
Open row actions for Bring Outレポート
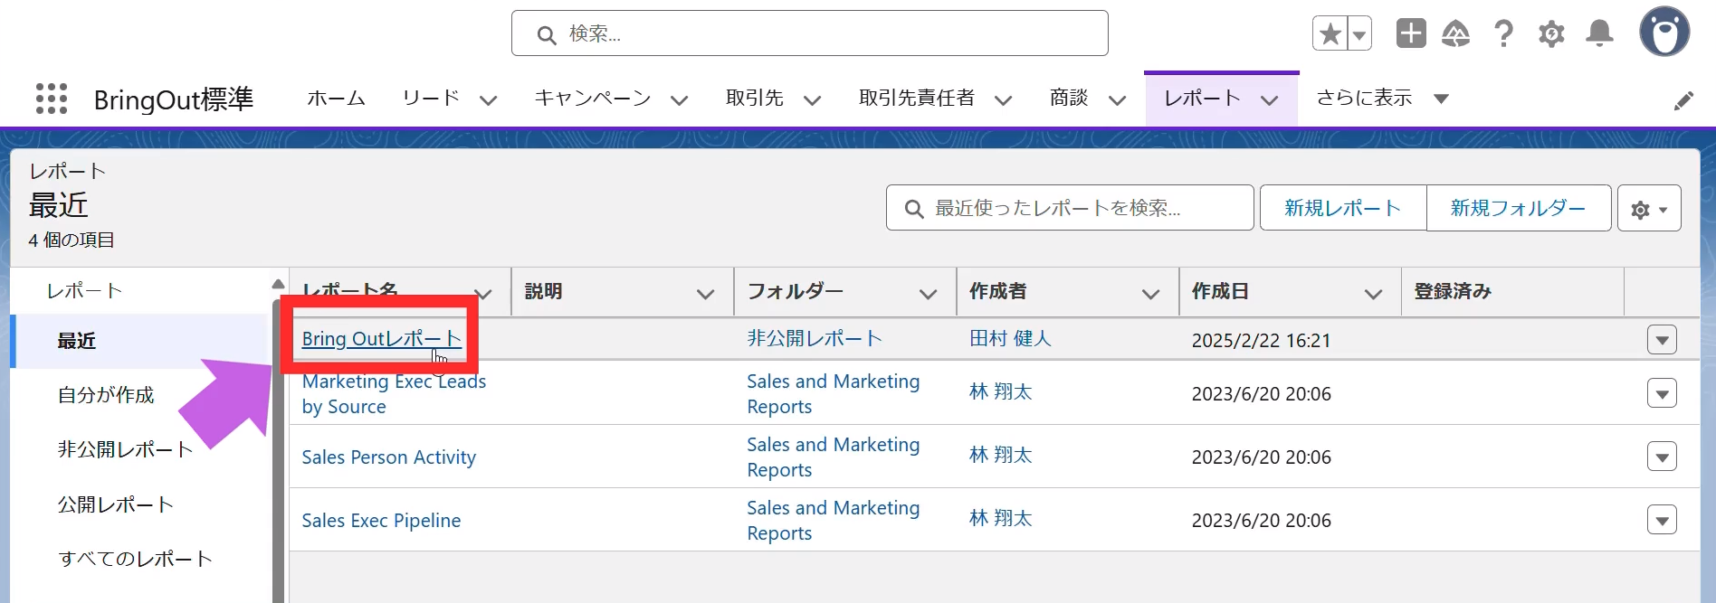tap(1662, 340)
